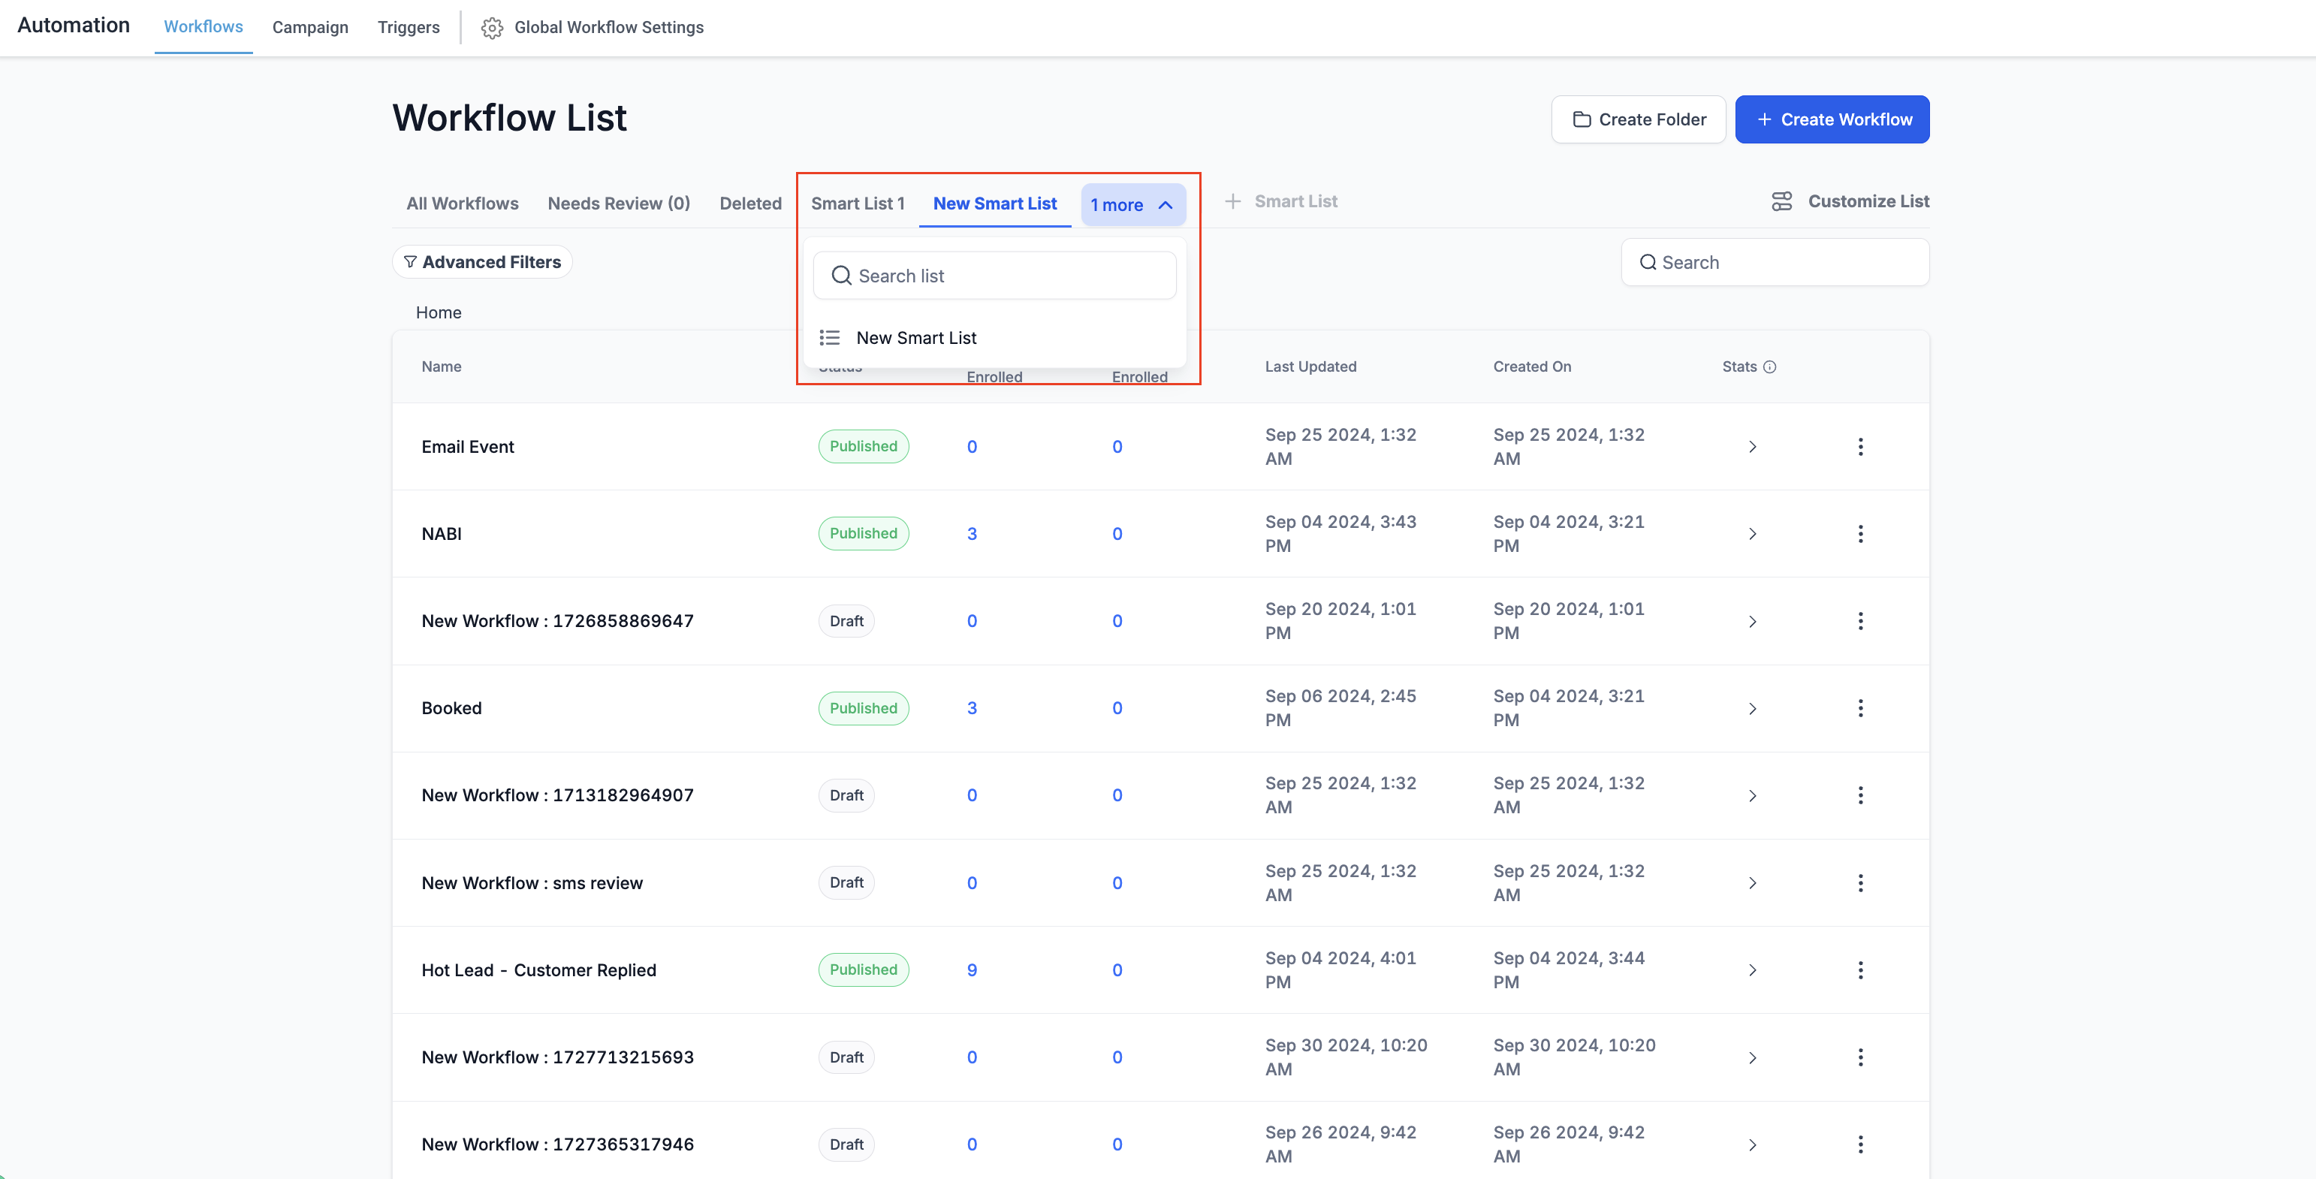Image resolution: width=2316 pixels, height=1179 pixels.
Task: Click the Published badge on NABI row
Action: (862, 532)
